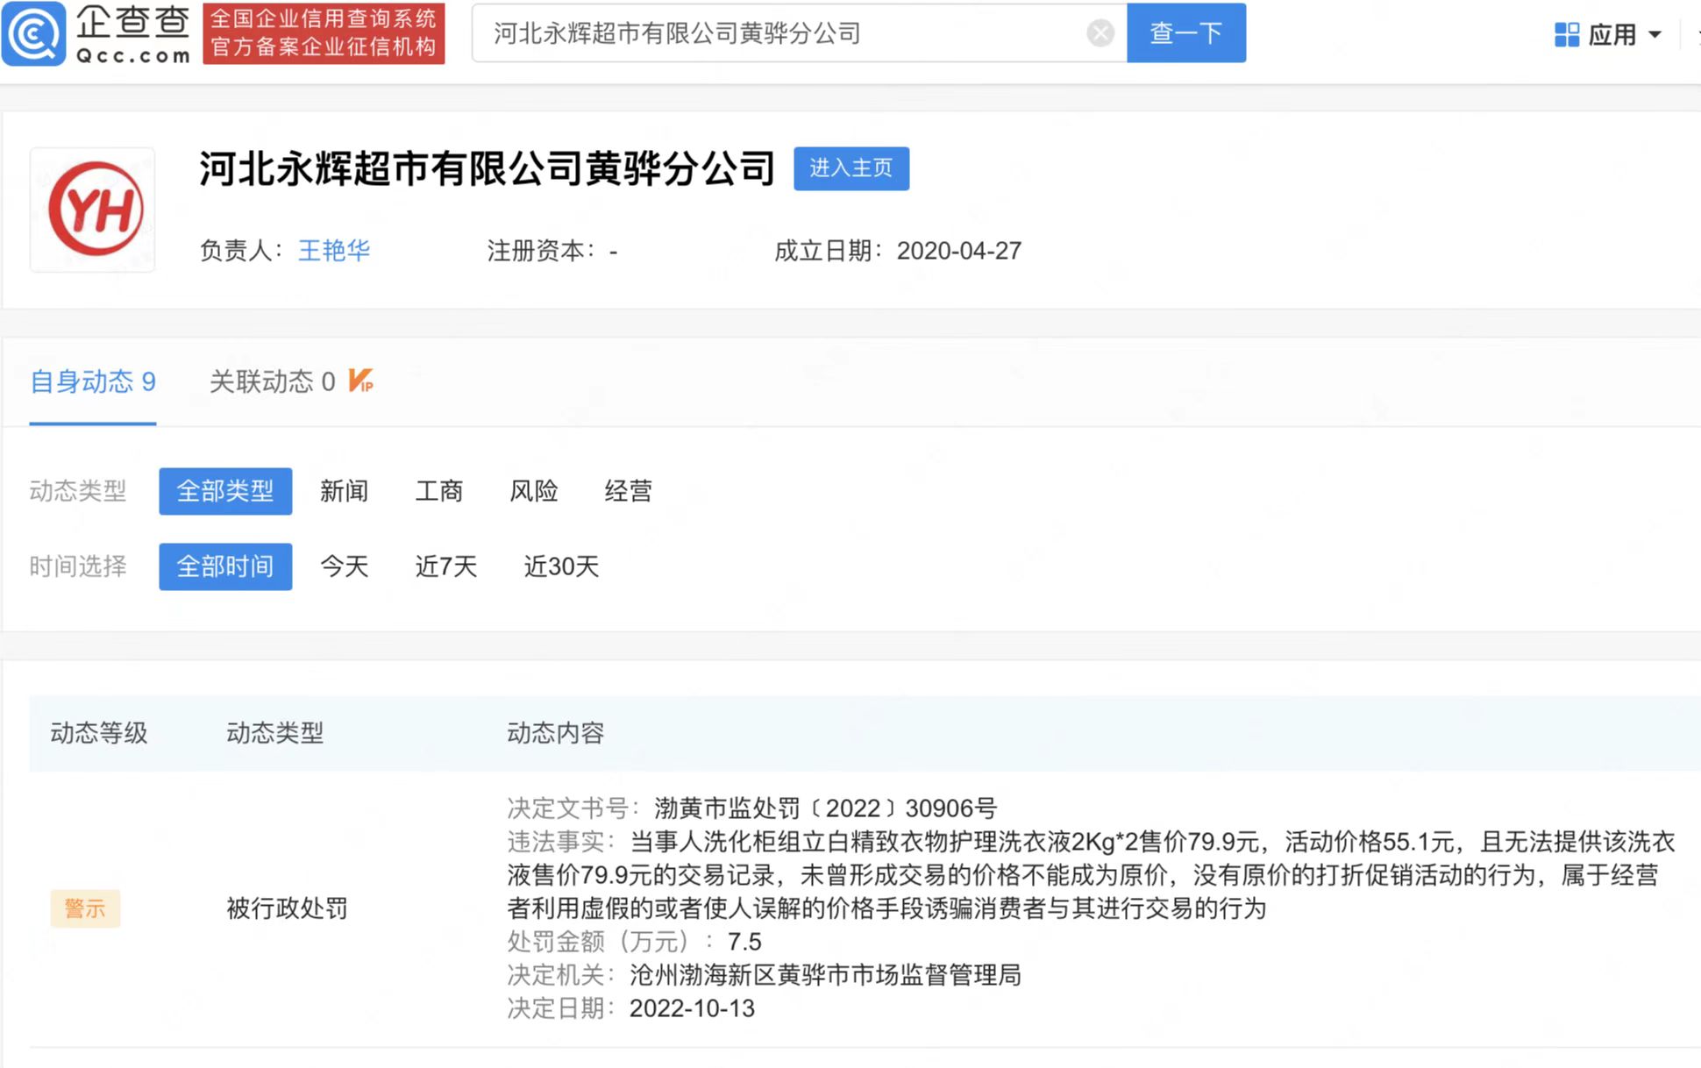This screenshot has height=1068, width=1701.
Task: Click the 决定日期 2022-10-13 line
Action: click(630, 1008)
